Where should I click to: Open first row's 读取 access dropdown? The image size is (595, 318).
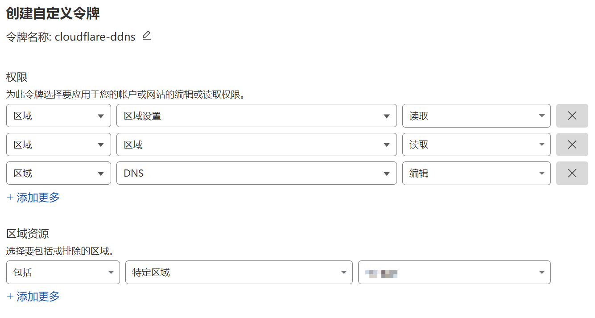click(476, 116)
